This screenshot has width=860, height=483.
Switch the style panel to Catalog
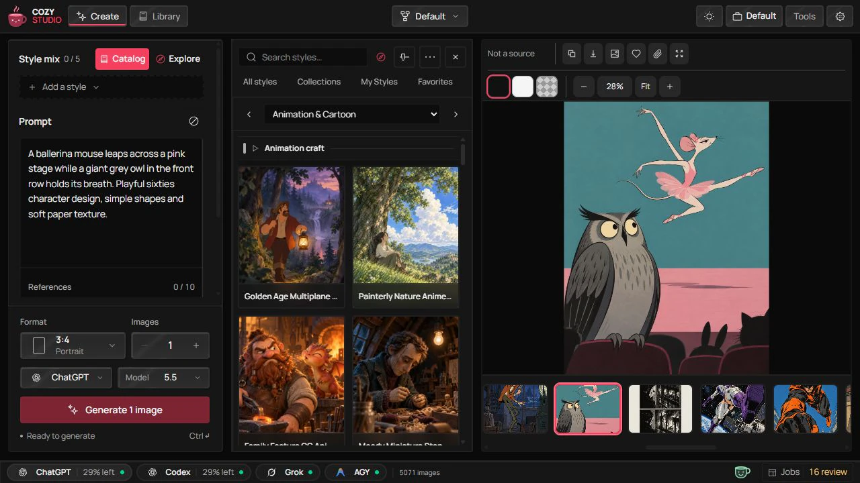[122, 59]
